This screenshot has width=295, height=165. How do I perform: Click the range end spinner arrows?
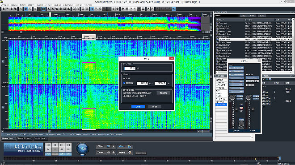click(165, 83)
